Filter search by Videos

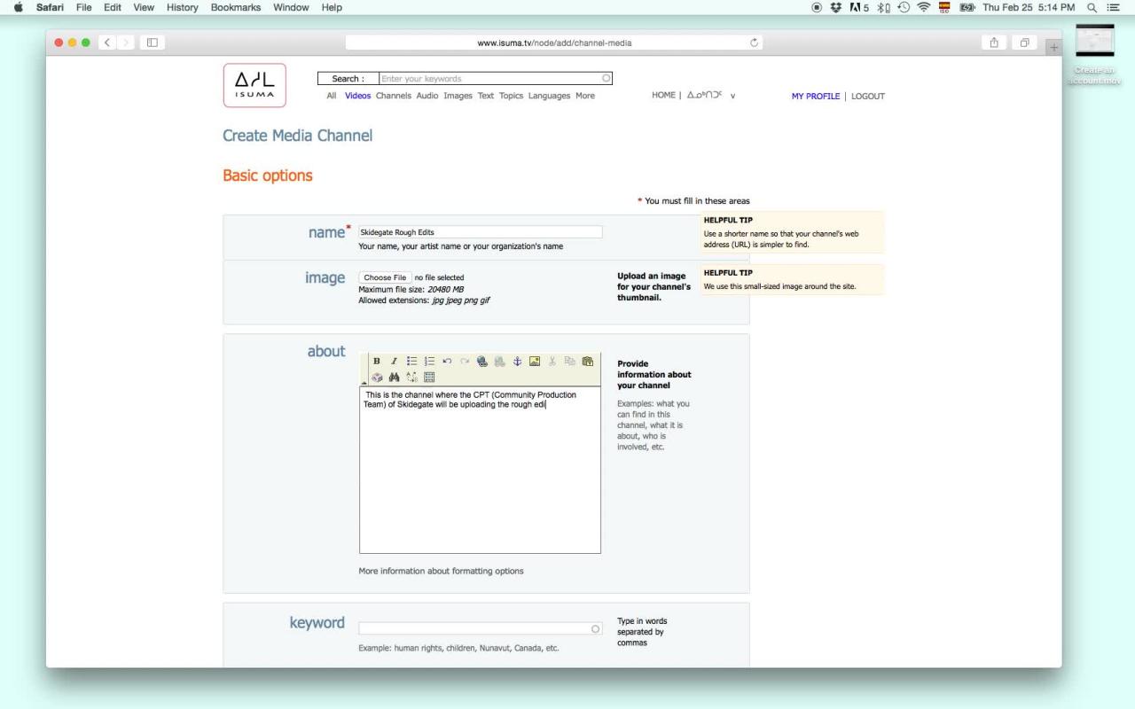click(357, 96)
